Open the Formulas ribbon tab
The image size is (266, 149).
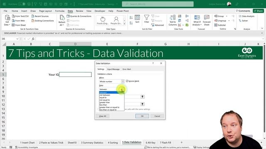60,11
